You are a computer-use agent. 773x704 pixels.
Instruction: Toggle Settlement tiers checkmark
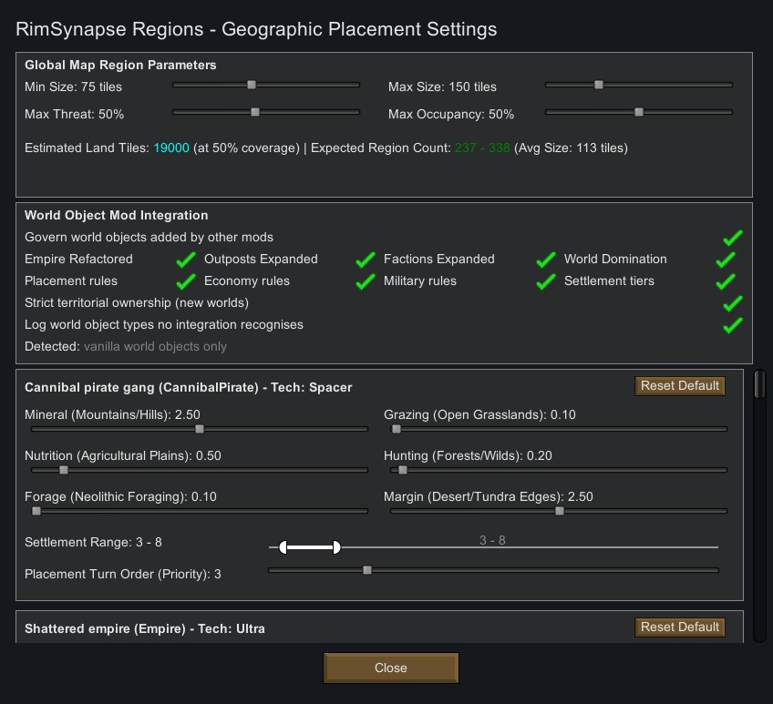[726, 281]
